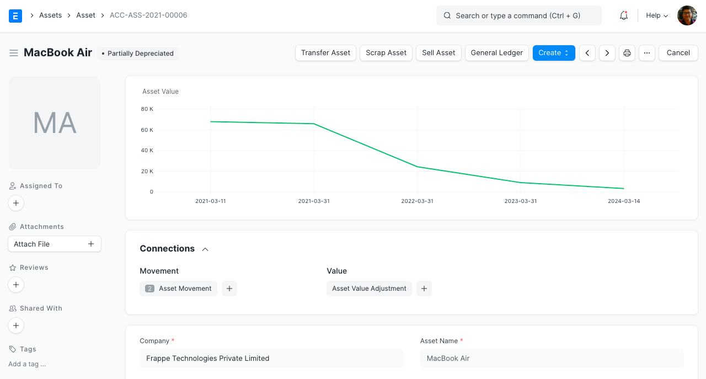Image resolution: width=706 pixels, height=379 pixels.
Task: Click the ERPNext home logo icon
Action: 15,15
